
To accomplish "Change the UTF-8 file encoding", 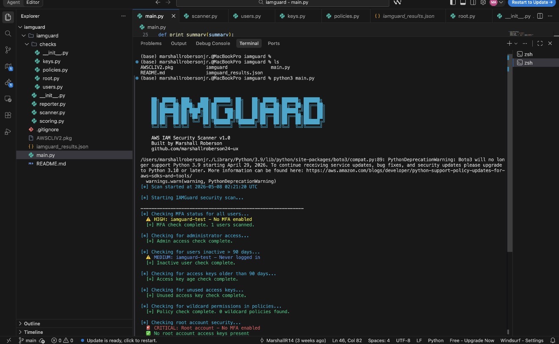I will 403,340.
